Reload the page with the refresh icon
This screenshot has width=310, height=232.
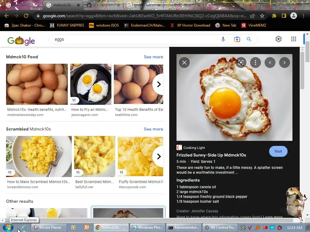(26, 16)
